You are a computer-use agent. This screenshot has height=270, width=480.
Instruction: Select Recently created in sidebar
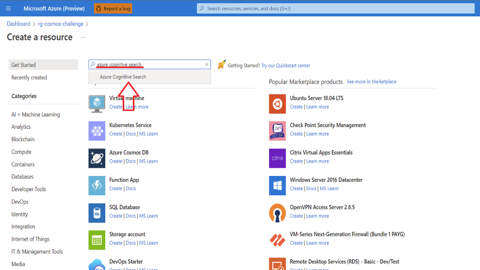coord(29,78)
